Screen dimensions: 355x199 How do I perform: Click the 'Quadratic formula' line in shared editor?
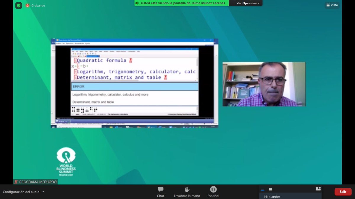(x=101, y=60)
